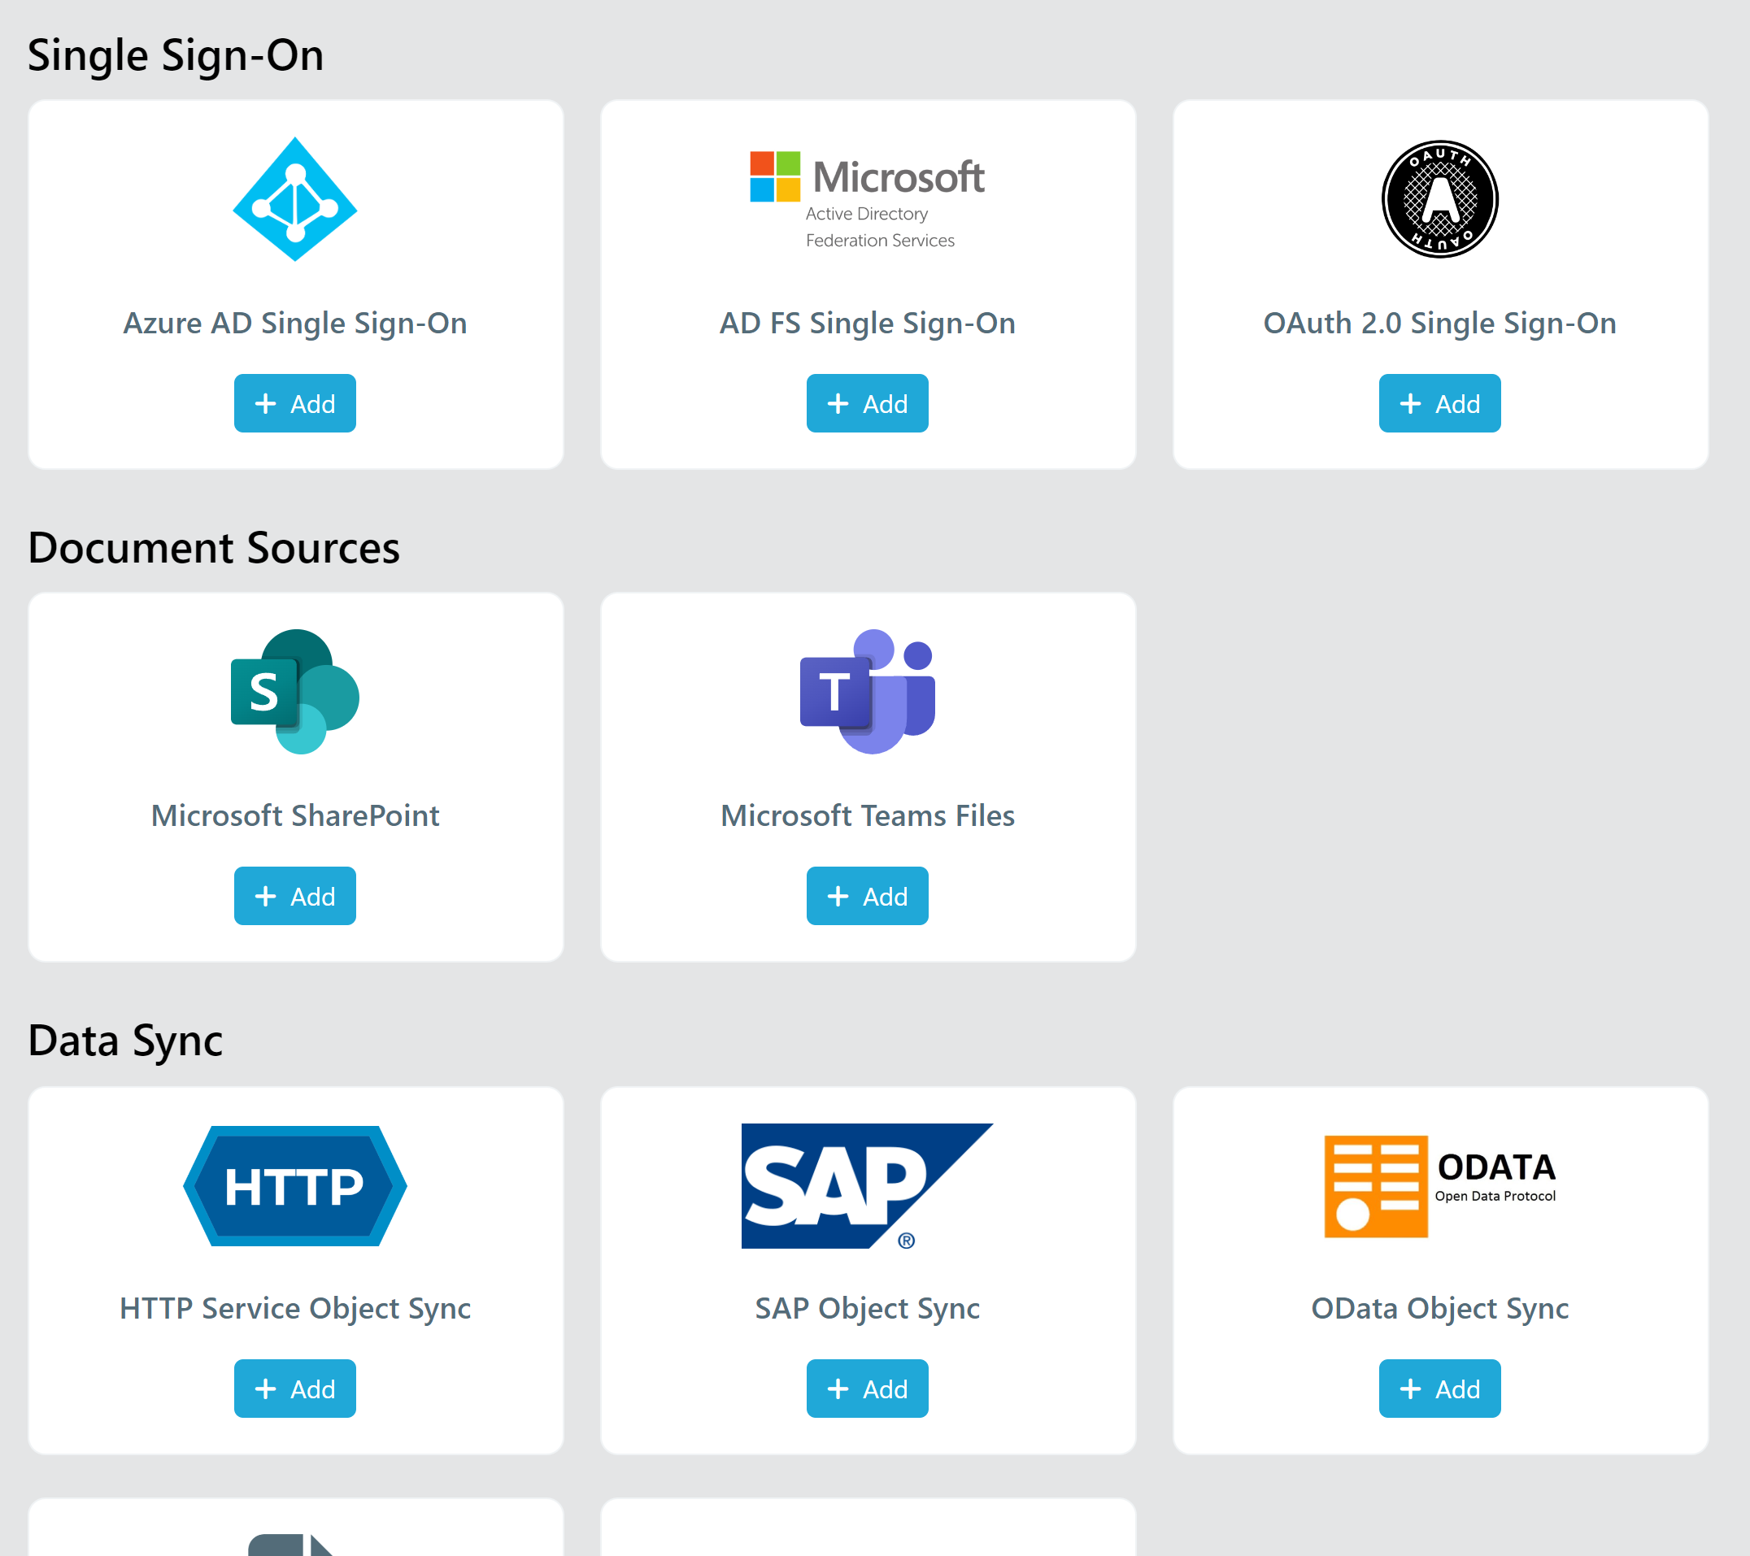Click the OData Object Sync title
Screen dimensions: 1750x1556
point(1439,1309)
